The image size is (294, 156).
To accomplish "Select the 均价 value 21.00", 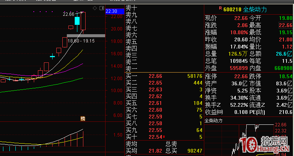I will (286, 39).
